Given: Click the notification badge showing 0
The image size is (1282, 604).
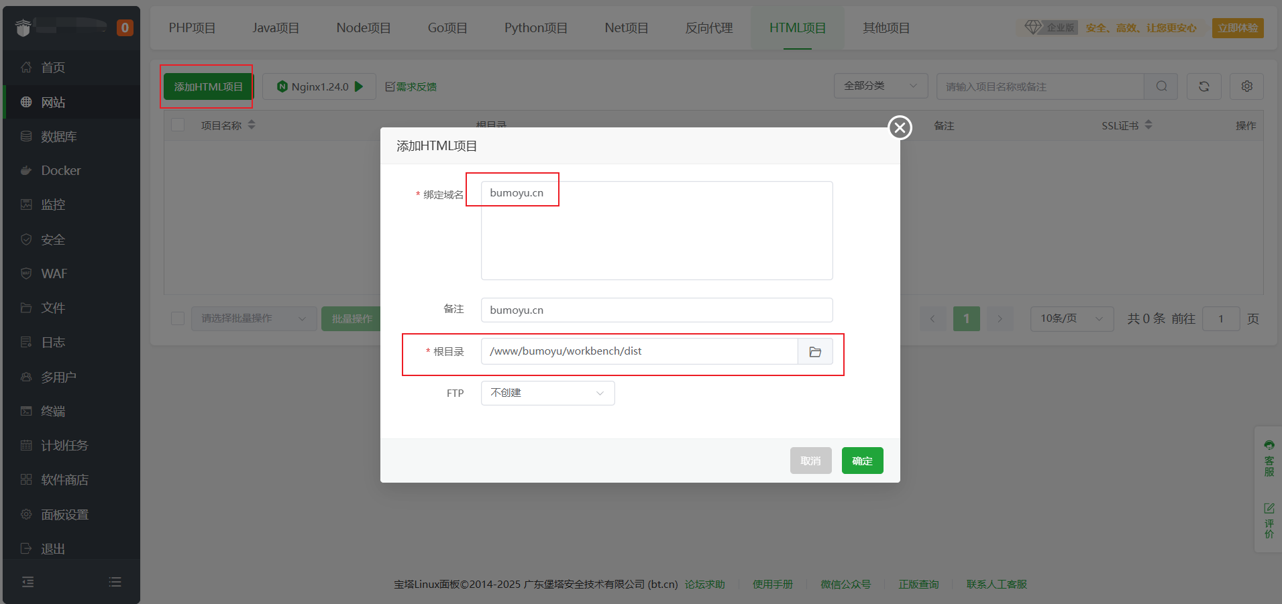Looking at the screenshot, I should pyautogui.click(x=125, y=27).
